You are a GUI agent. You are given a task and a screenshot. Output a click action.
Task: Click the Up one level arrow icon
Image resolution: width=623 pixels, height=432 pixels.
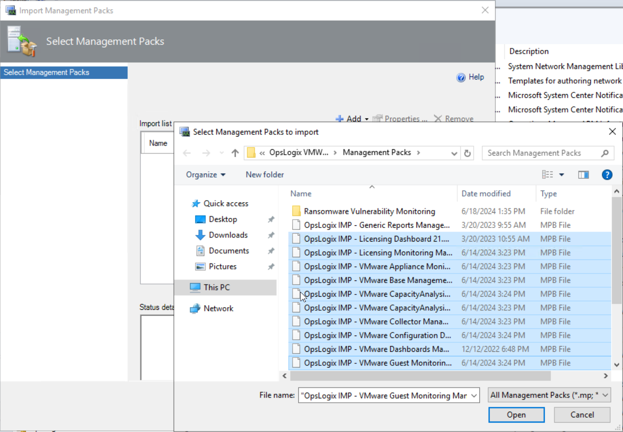[x=235, y=153]
